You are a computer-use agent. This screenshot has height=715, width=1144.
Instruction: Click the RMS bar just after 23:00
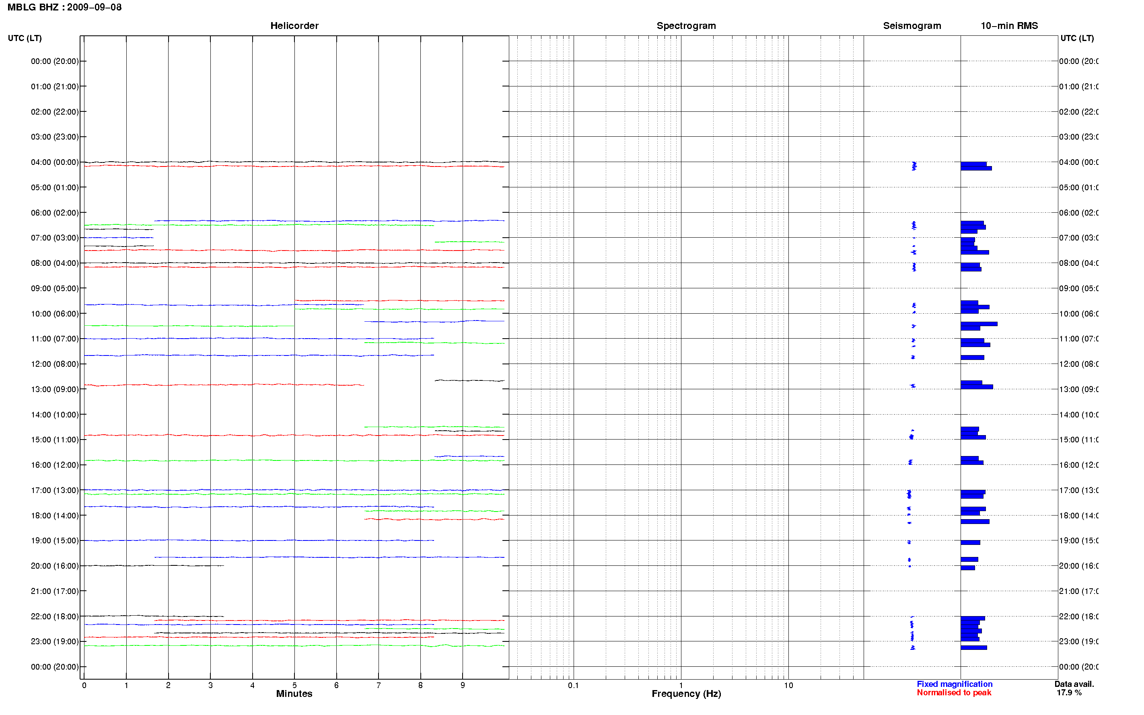tap(973, 647)
